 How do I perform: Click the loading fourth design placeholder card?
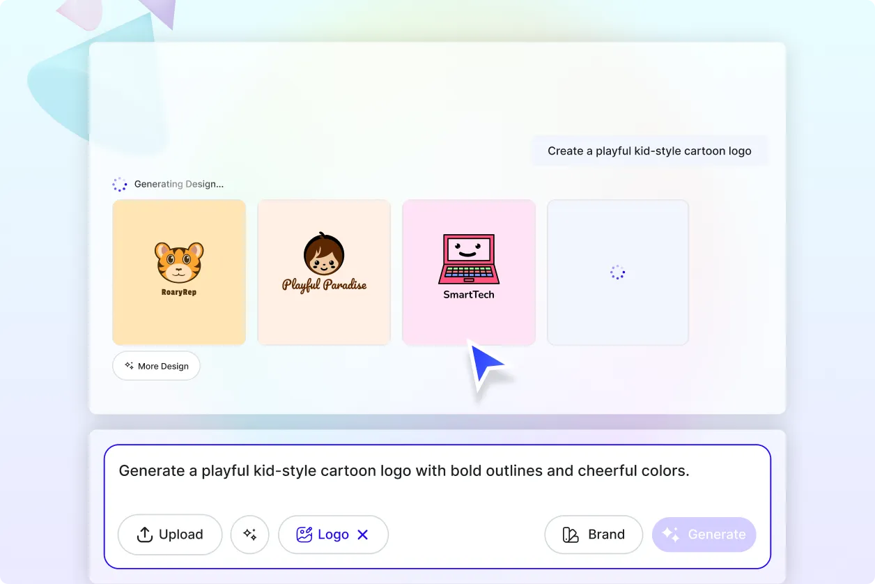click(617, 272)
